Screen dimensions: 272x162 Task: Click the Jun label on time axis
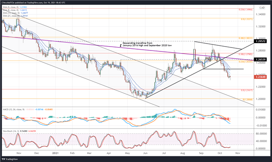coord(145,153)
